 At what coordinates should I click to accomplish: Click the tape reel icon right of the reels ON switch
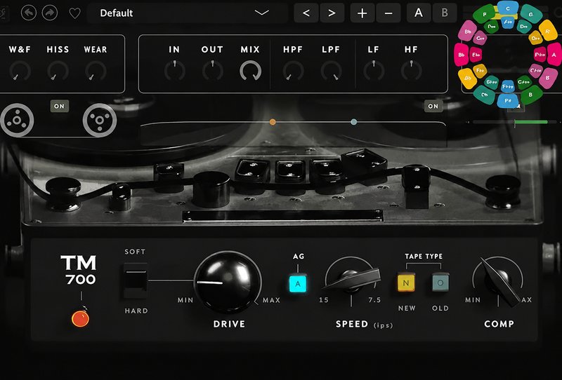(x=100, y=120)
